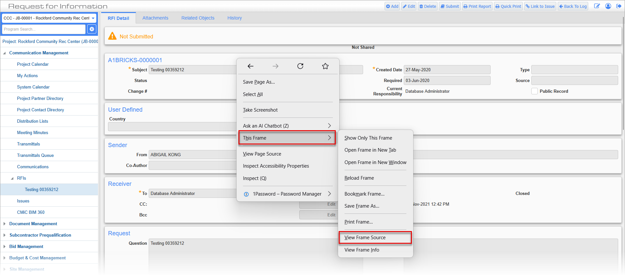Toggle the Public Record checkbox
The height and width of the screenshot is (275, 625).
[x=534, y=91]
